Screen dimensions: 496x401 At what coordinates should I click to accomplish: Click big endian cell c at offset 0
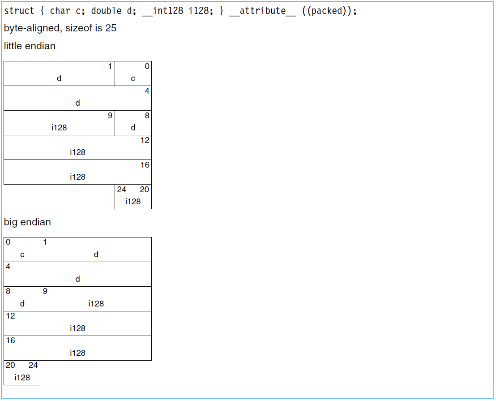pos(22,250)
